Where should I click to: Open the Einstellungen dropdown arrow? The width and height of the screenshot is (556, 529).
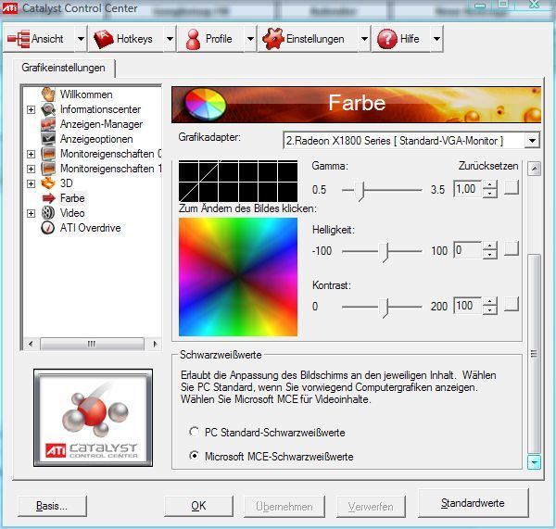point(364,39)
